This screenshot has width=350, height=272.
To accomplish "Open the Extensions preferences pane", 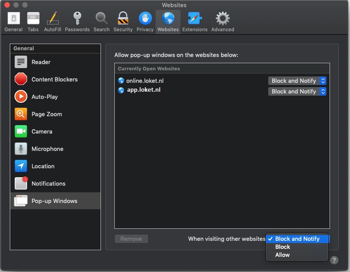I will (x=195, y=21).
